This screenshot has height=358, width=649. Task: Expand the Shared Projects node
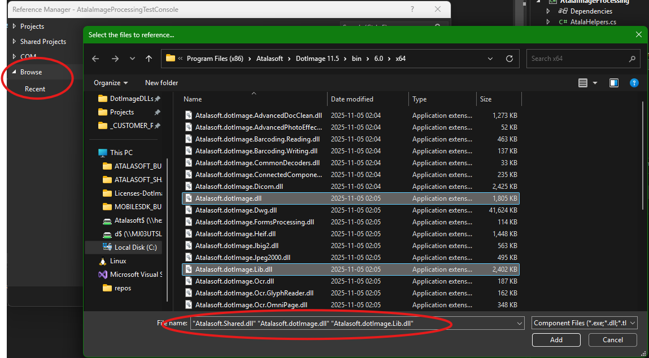[14, 42]
